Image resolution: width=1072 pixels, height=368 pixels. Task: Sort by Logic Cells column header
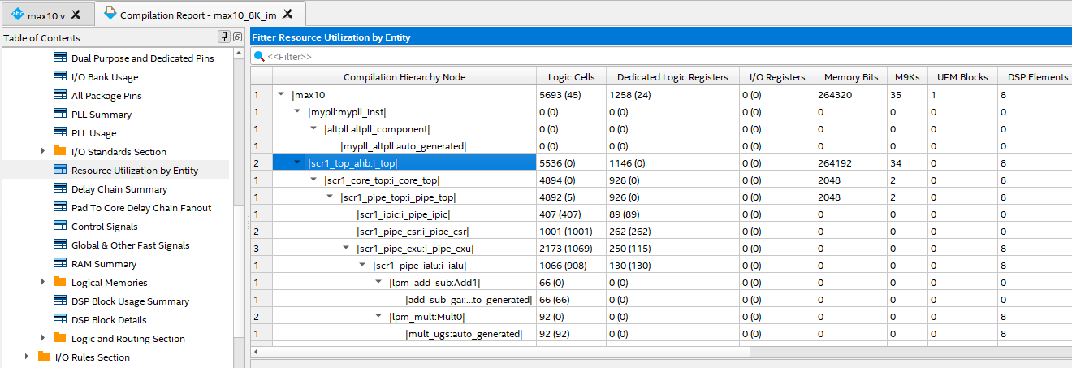571,77
